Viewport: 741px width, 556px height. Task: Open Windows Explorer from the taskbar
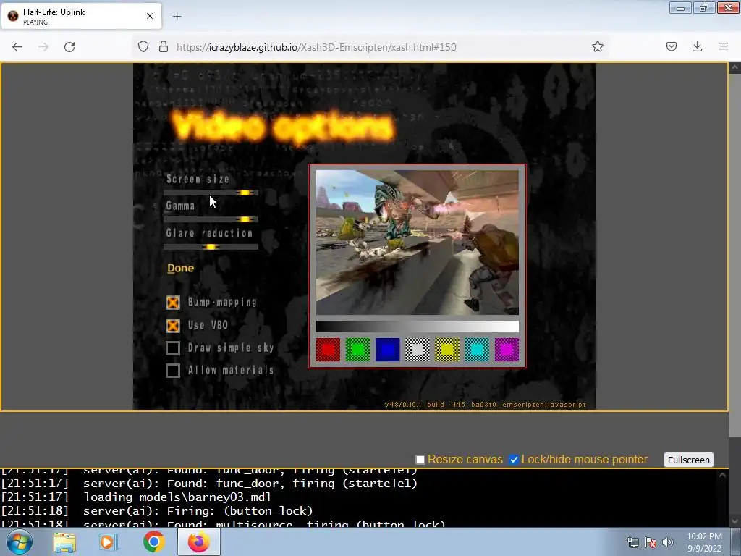click(64, 542)
